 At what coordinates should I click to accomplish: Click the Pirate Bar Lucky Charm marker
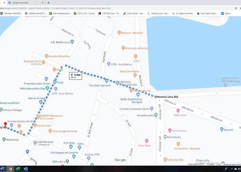46,79
